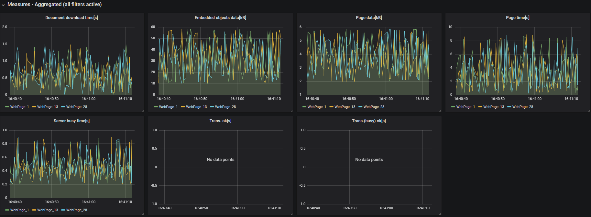The width and height of the screenshot is (591, 217).
Task: Click resize handle of Trans.(busy) ok[s] panel
Action: [440, 214]
